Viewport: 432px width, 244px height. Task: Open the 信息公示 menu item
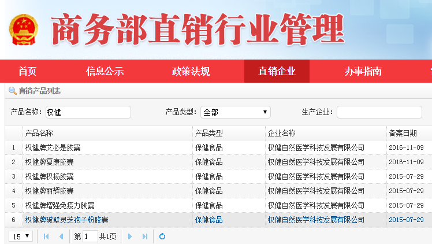[105, 71]
